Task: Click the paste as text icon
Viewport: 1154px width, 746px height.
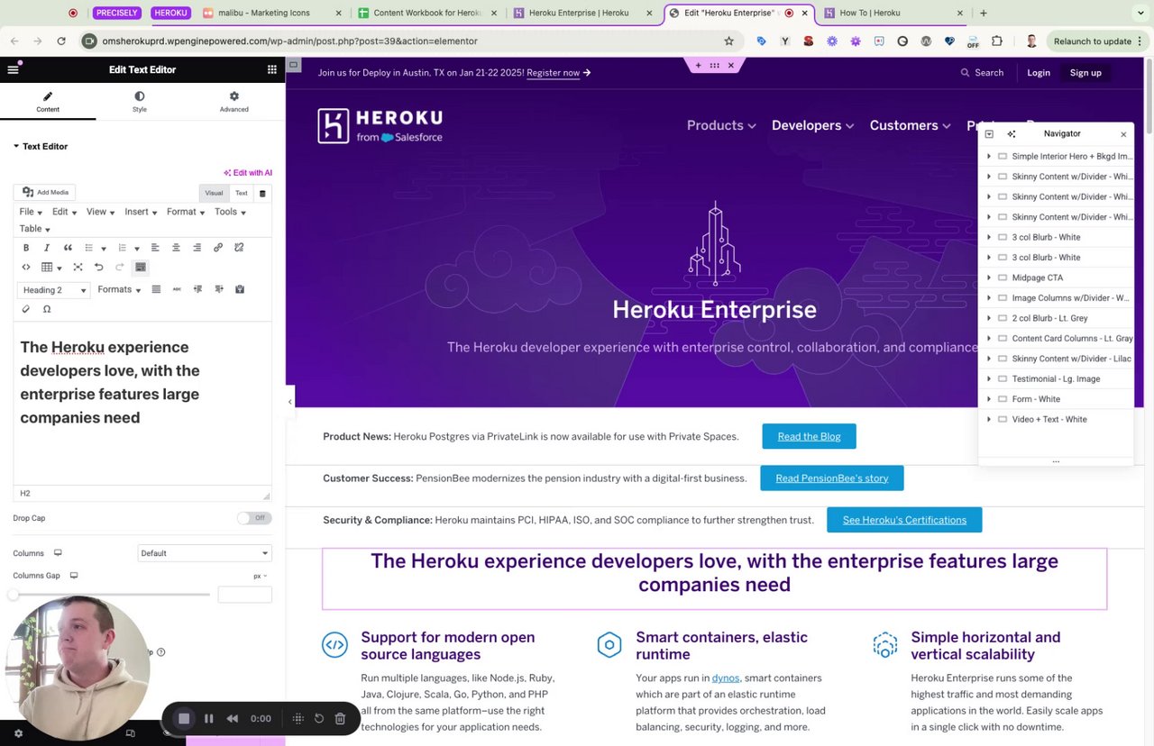Action: [x=240, y=289]
